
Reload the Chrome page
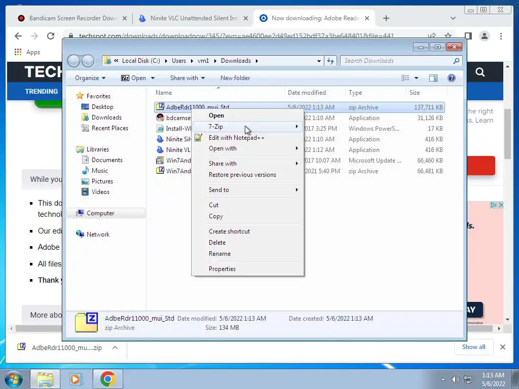tap(50, 36)
